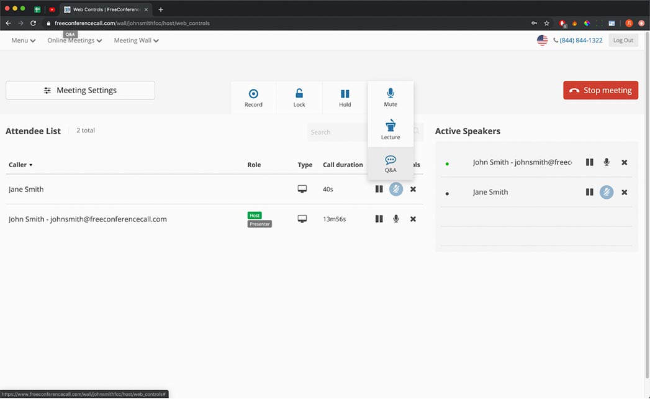Viewport: 650px width, 399px height.
Task: Hold John Smith in attendee list
Action: coord(379,219)
